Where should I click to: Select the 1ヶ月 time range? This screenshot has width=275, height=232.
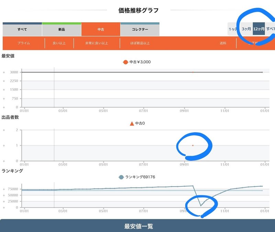tap(232, 30)
